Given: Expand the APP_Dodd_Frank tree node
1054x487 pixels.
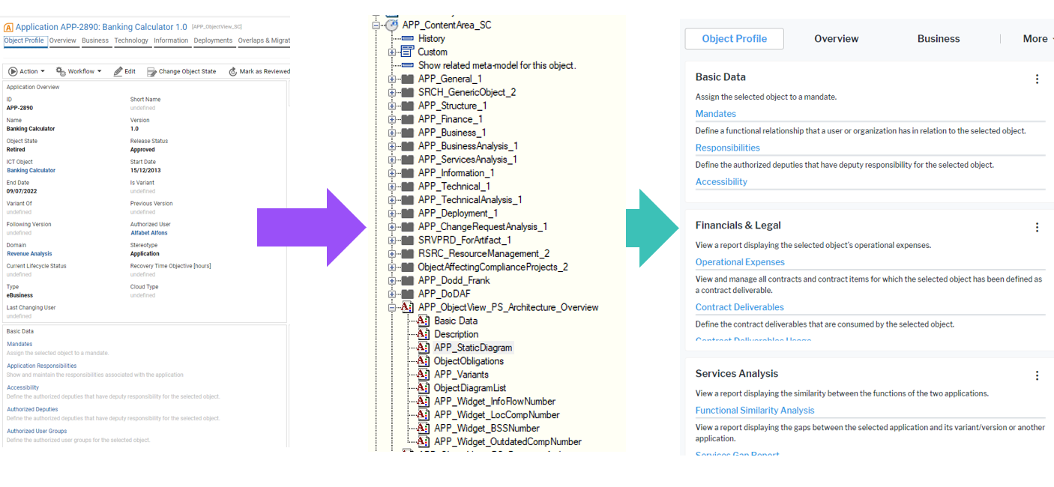Looking at the screenshot, I should 391,280.
